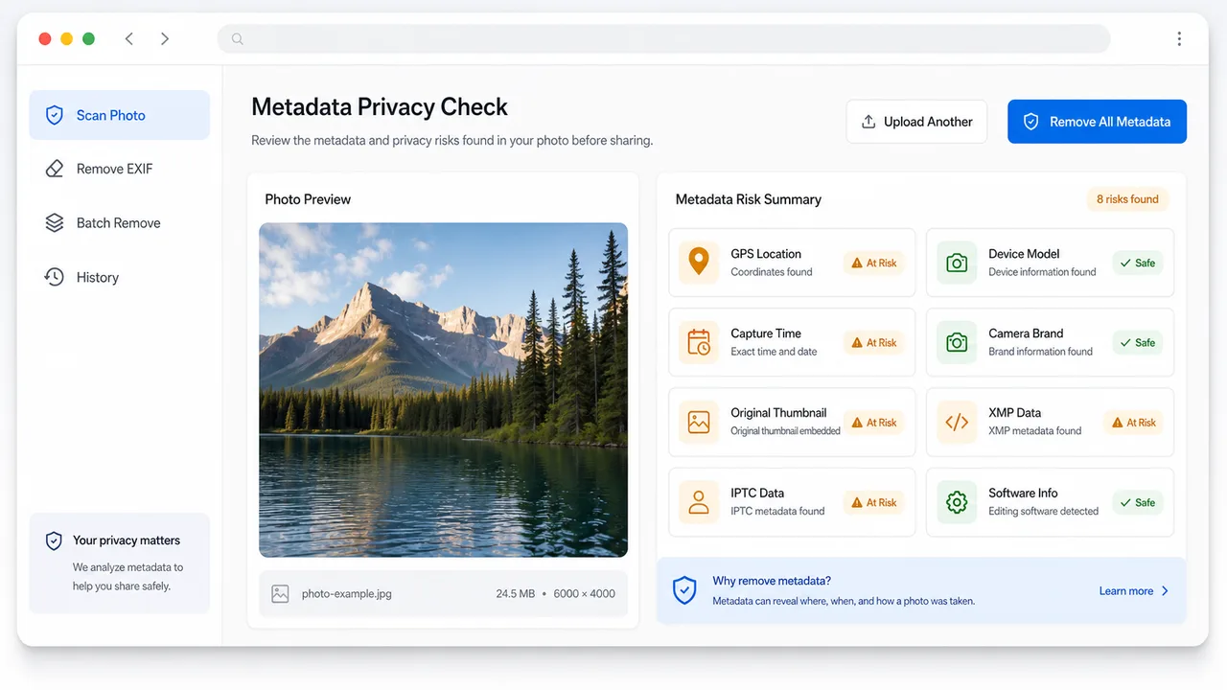Open the History section
The height and width of the screenshot is (690, 1227).
pyautogui.click(x=119, y=277)
